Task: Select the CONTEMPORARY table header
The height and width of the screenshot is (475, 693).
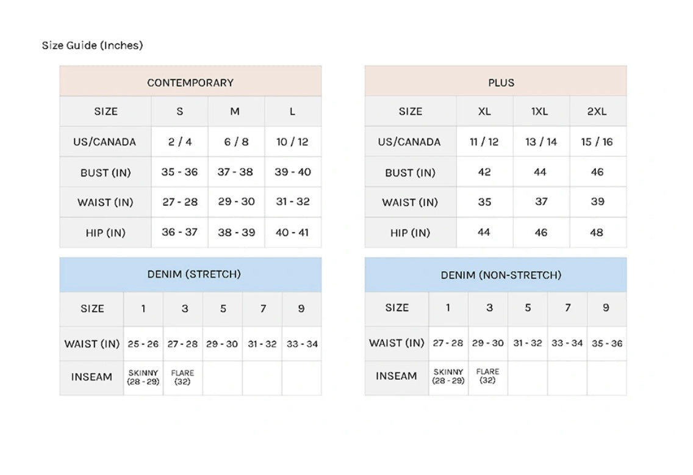Action: point(190,82)
